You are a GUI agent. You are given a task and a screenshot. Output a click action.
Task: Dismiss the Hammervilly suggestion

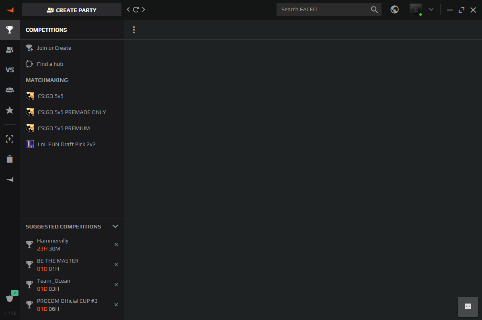(x=116, y=245)
